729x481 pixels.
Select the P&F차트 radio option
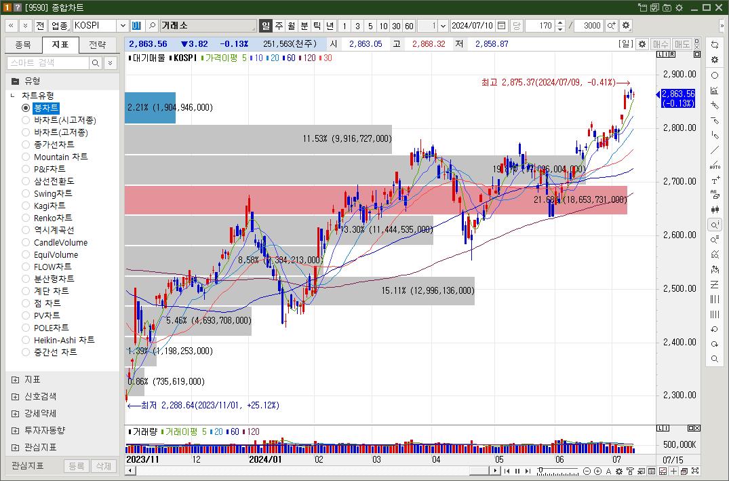tap(26, 169)
